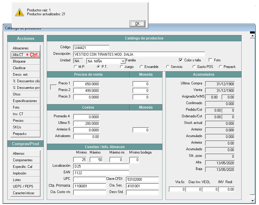Click the Implosión button
Image resolution: width=259 pixels, height=205 pixels.
click(x=25, y=173)
